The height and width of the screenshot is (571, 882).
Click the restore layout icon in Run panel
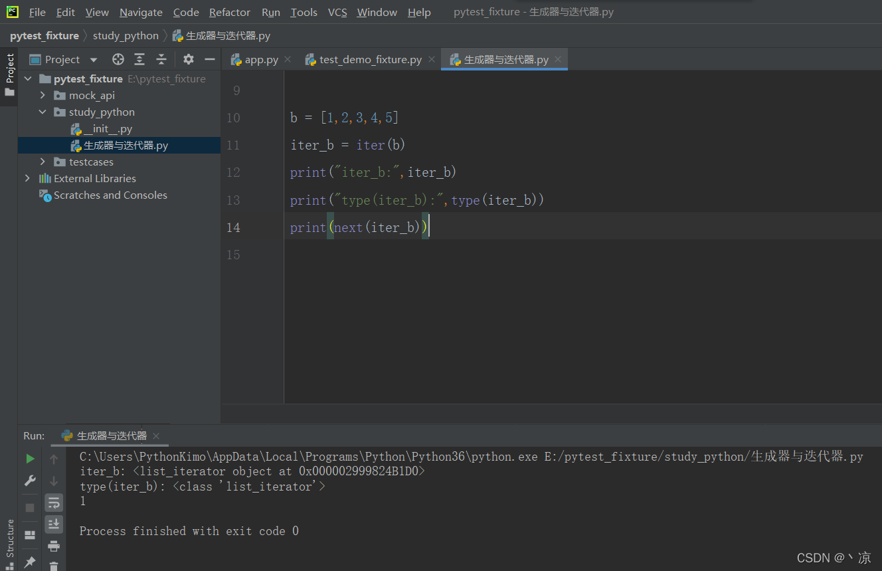point(30,534)
